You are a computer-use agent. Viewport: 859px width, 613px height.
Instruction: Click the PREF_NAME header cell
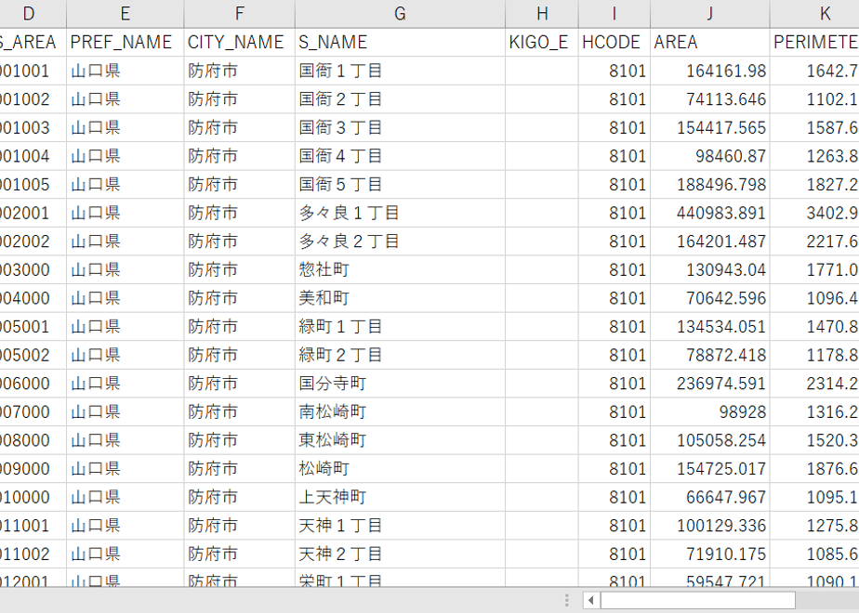[x=125, y=42]
